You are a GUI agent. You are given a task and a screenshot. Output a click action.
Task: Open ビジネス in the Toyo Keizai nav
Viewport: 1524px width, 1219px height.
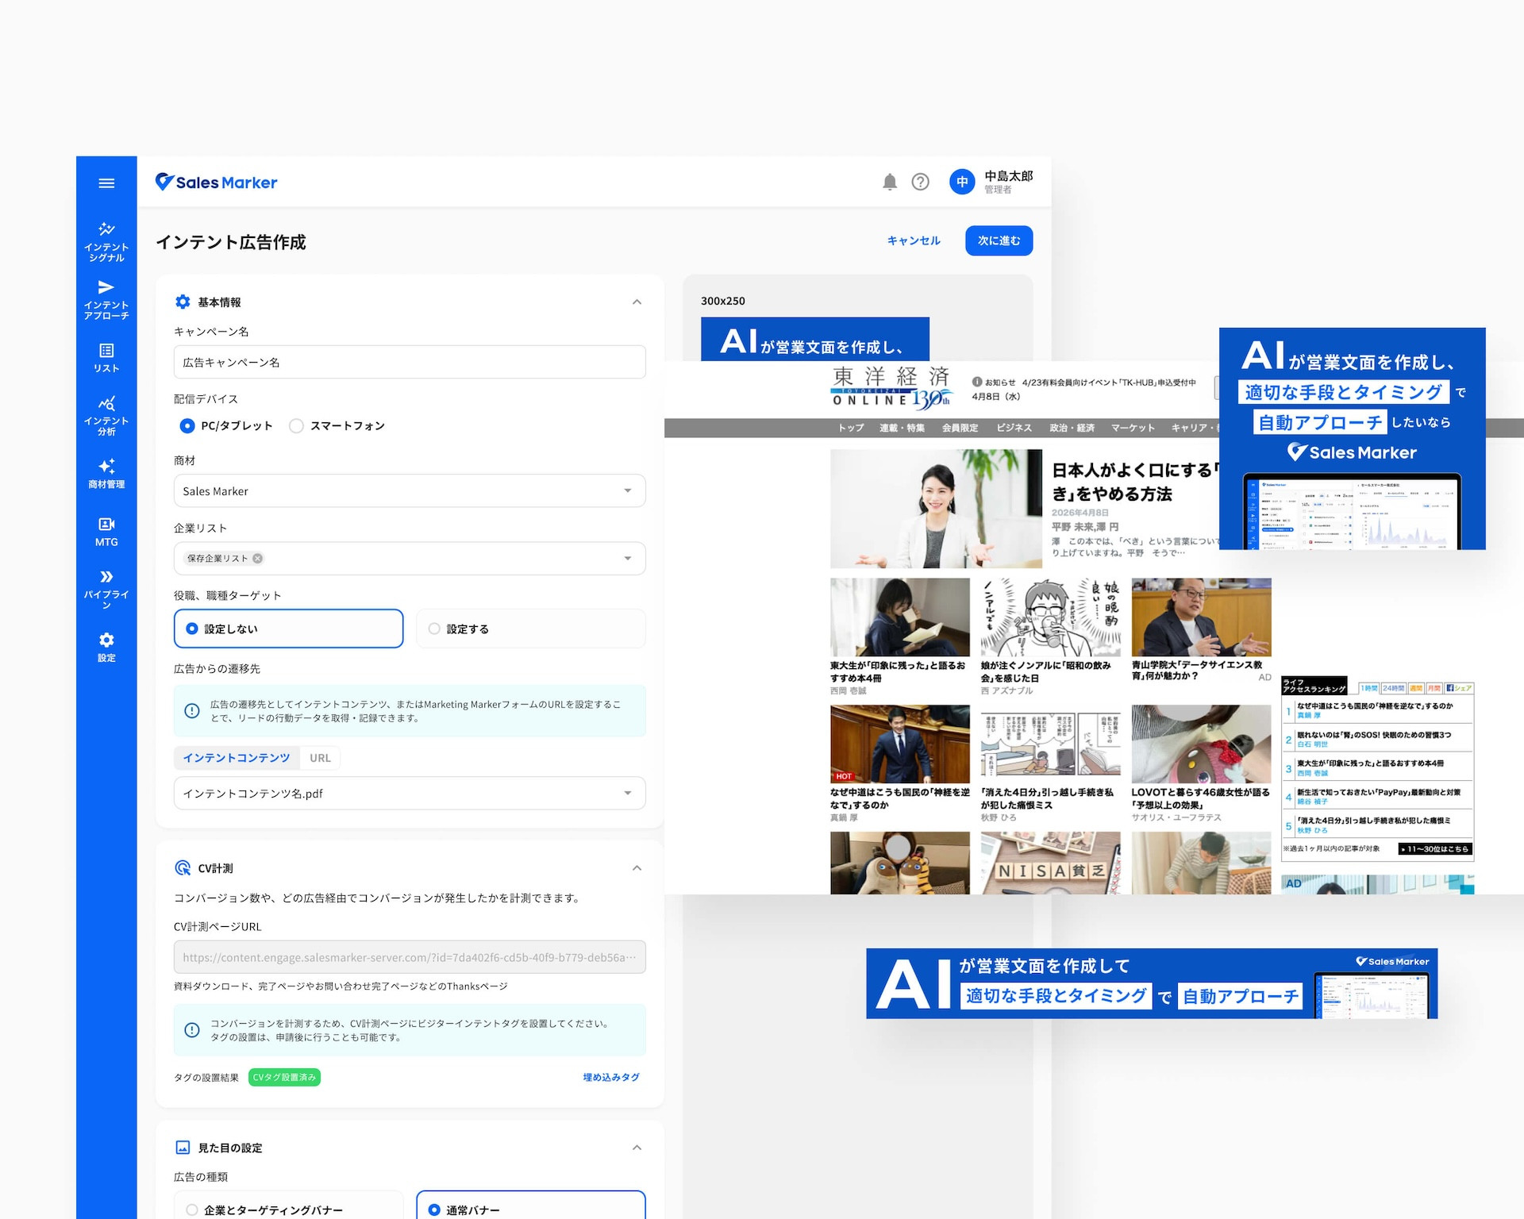tap(1014, 428)
